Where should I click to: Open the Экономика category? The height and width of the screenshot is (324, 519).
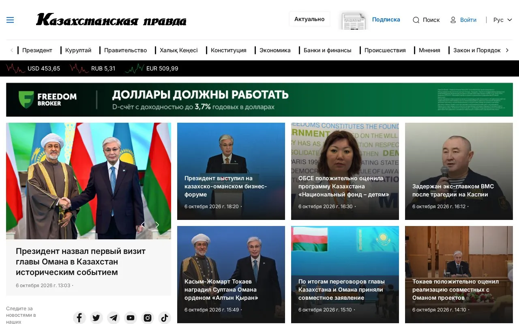(x=275, y=50)
